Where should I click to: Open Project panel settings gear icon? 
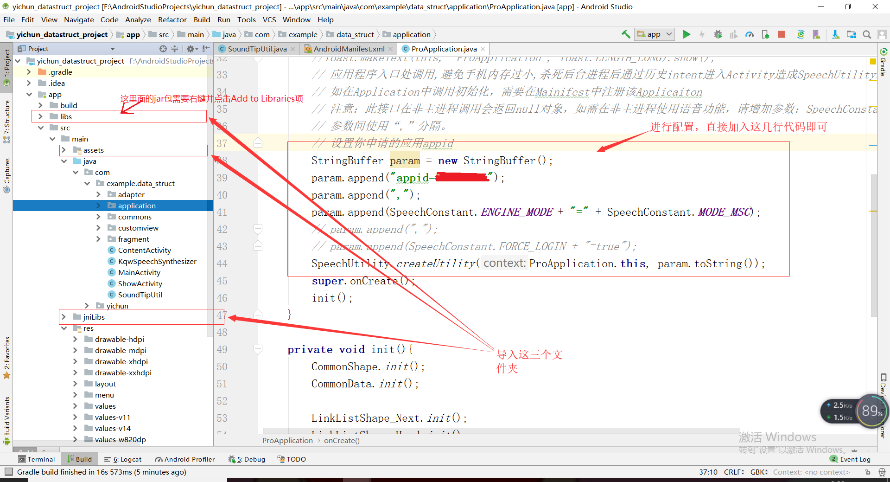[x=191, y=49]
